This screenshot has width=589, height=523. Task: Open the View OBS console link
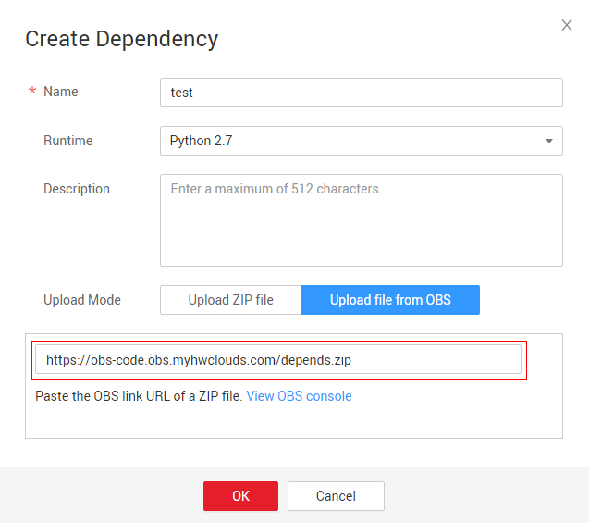299,396
